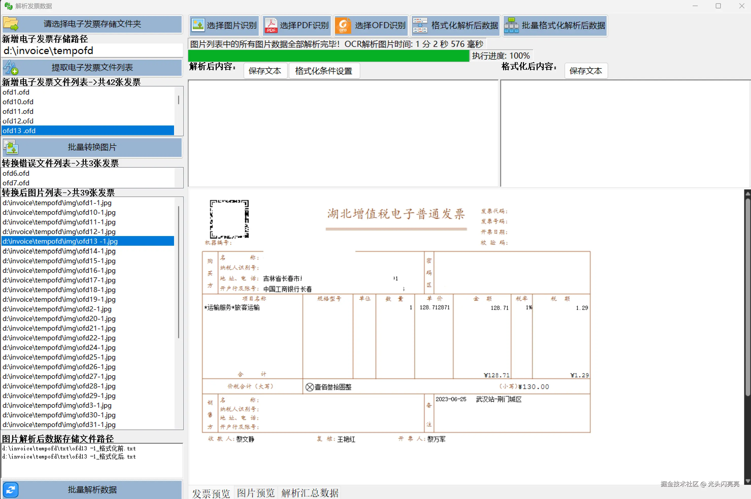
Task: Click the batch convert to image icon
Action: 11,147
